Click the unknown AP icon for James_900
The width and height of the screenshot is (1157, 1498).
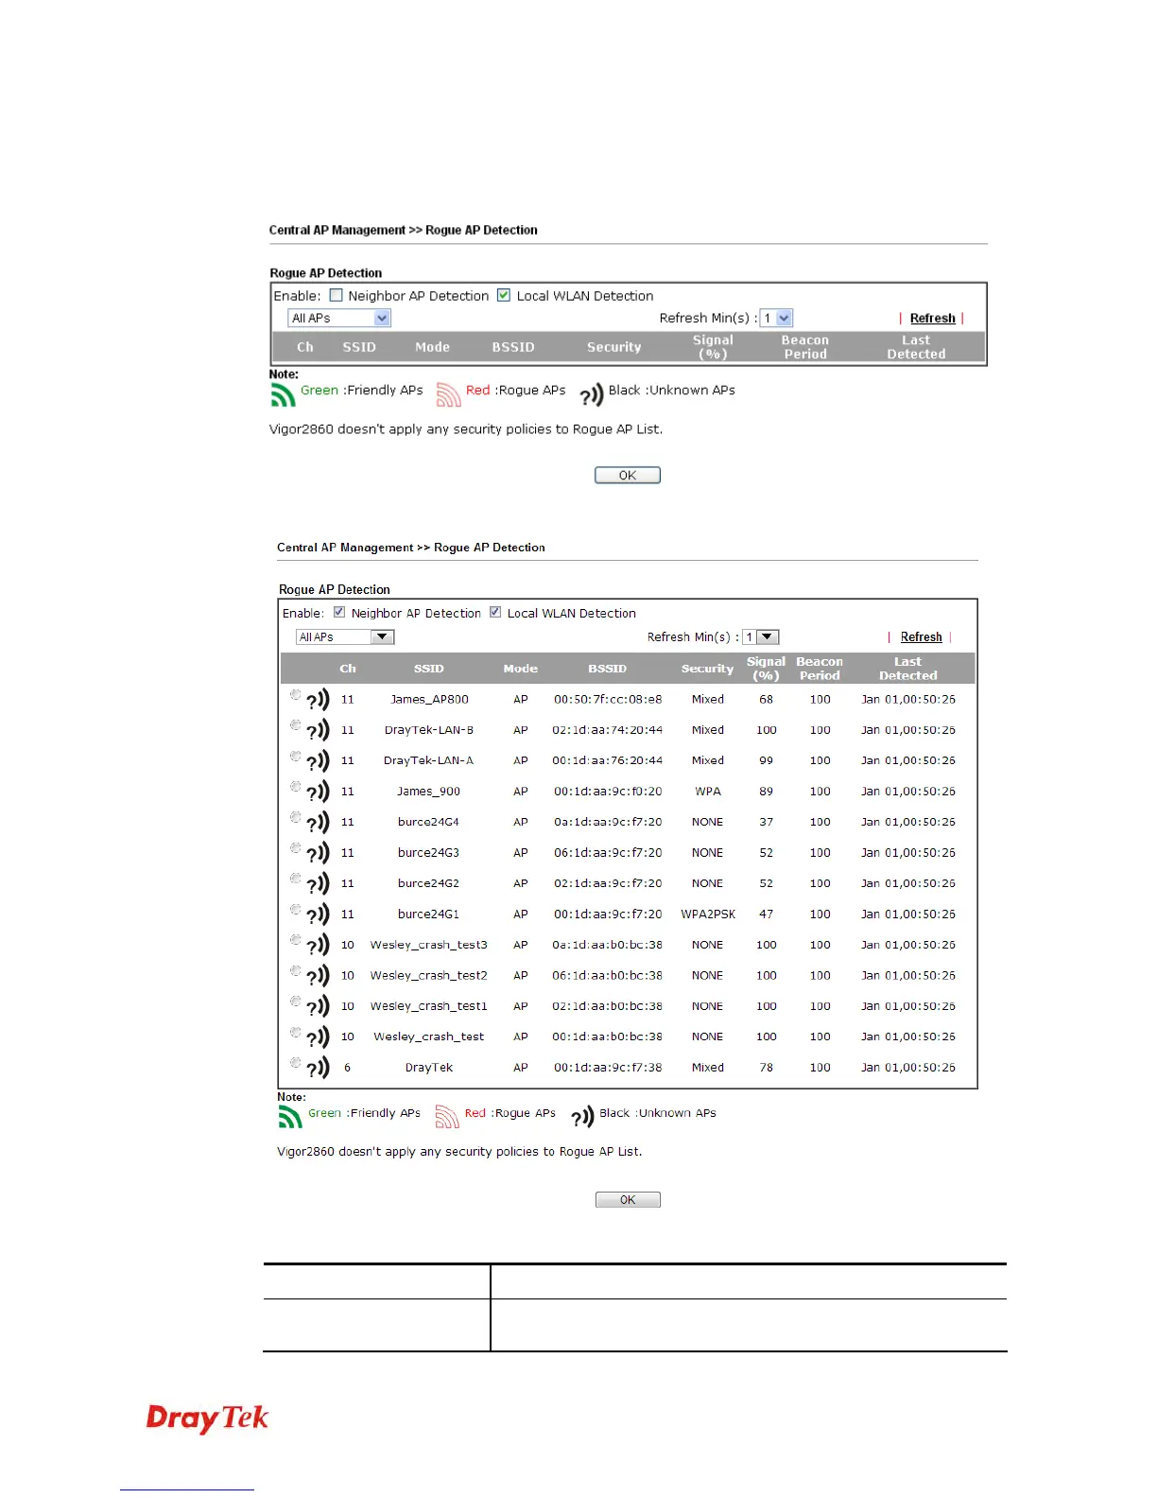(x=319, y=793)
